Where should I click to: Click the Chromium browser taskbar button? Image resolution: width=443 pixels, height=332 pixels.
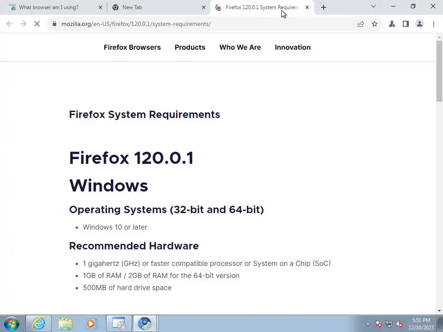(144, 323)
